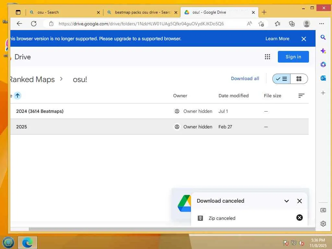View site information lock icon

pyautogui.click(x=51, y=24)
